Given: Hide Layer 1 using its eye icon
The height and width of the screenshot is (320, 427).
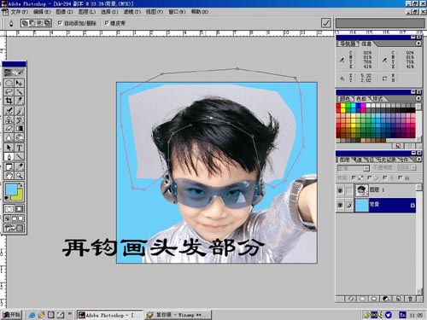Looking at the screenshot, I should [340, 190].
